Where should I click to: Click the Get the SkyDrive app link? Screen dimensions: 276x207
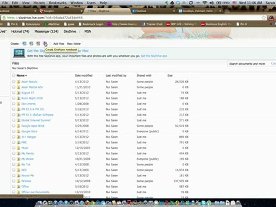[154, 56]
